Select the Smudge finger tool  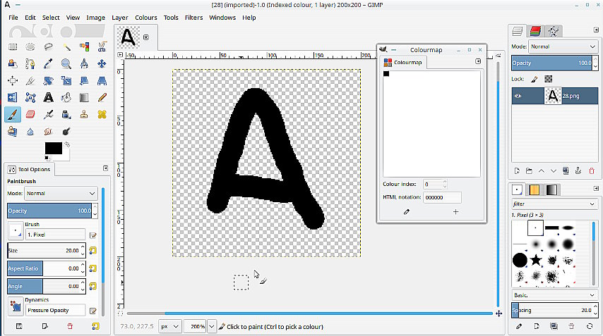pos(48,132)
